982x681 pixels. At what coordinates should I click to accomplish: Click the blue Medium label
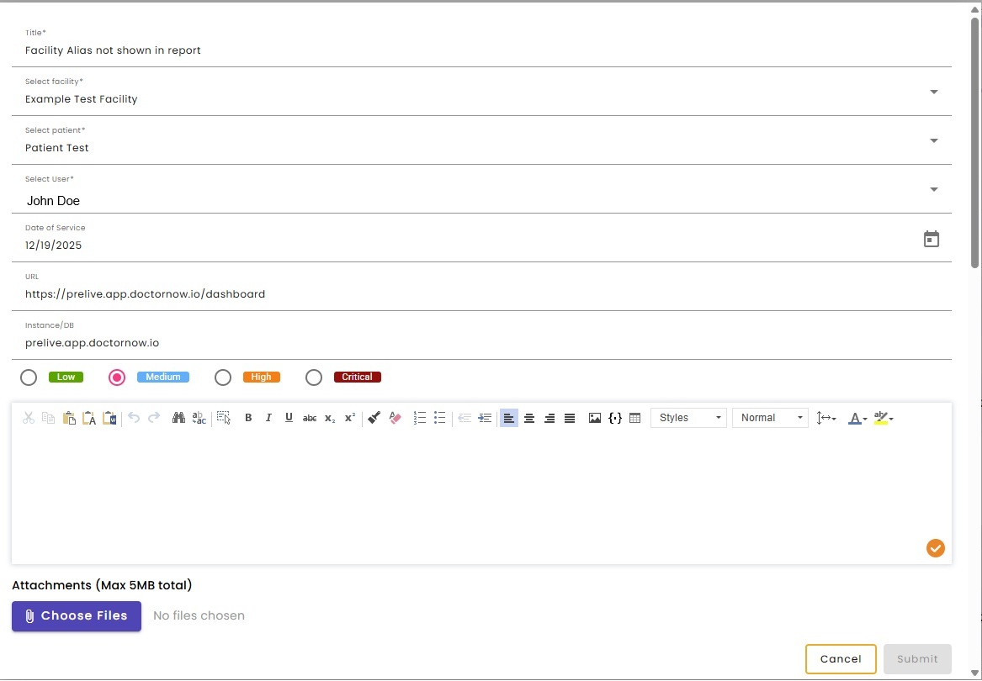pyautogui.click(x=163, y=377)
